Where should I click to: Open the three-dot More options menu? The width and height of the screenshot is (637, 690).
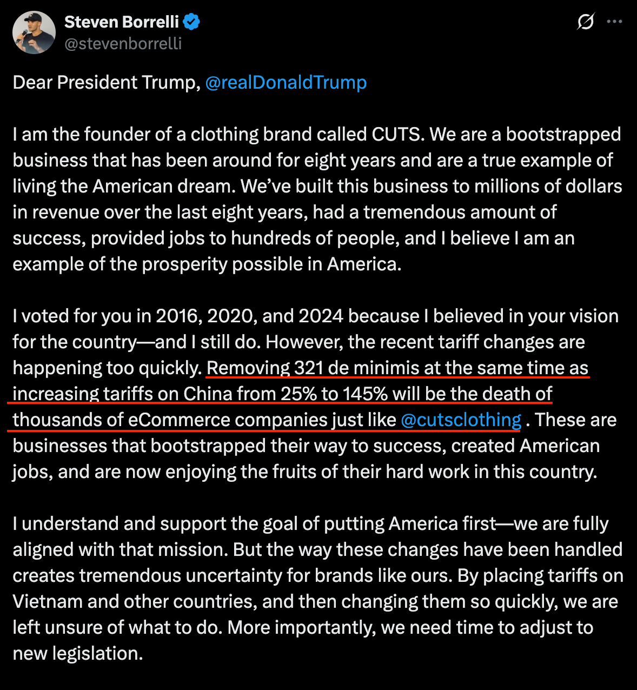(x=614, y=22)
